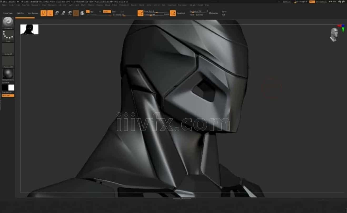Open the Home Page button
The width and height of the screenshot is (347, 213).
8,13
